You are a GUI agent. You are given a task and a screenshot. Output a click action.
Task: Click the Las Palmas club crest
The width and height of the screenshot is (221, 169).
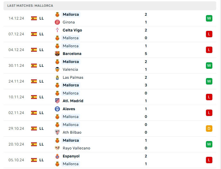pos(57,77)
